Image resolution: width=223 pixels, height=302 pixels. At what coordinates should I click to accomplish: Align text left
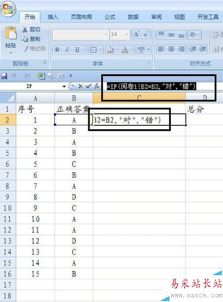[x=161, y=49]
